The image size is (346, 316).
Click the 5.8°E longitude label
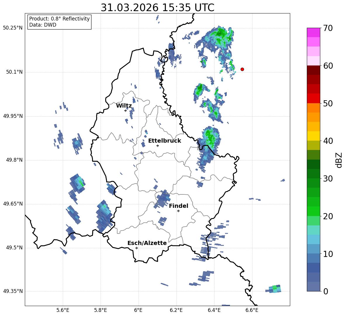[x=101, y=310]
